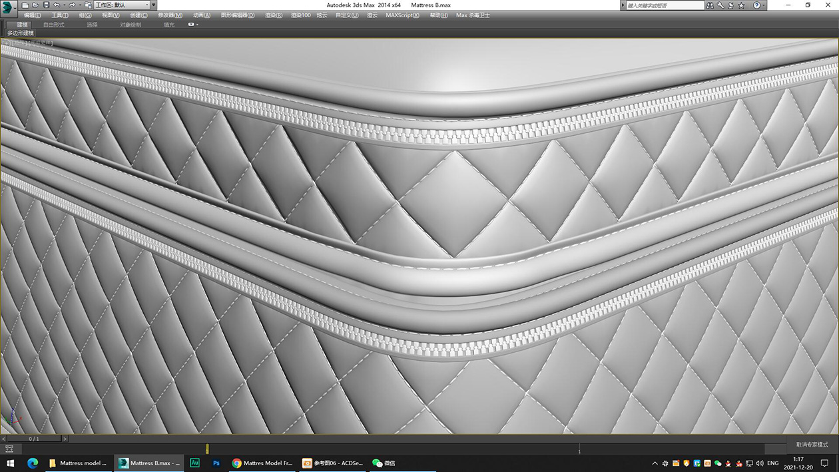Open the 工具(T) menu

[x=60, y=15]
